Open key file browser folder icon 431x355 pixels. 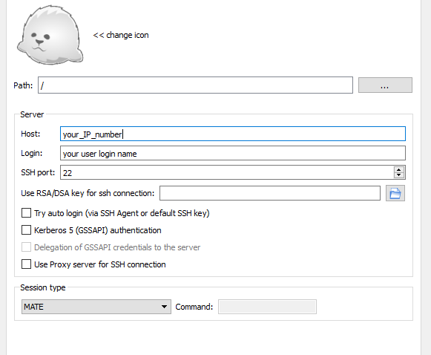point(395,193)
